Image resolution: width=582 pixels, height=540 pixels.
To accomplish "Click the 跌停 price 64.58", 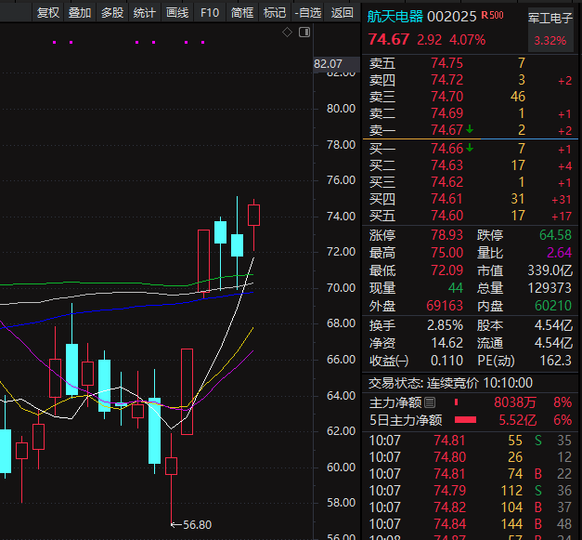I will 555,235.
